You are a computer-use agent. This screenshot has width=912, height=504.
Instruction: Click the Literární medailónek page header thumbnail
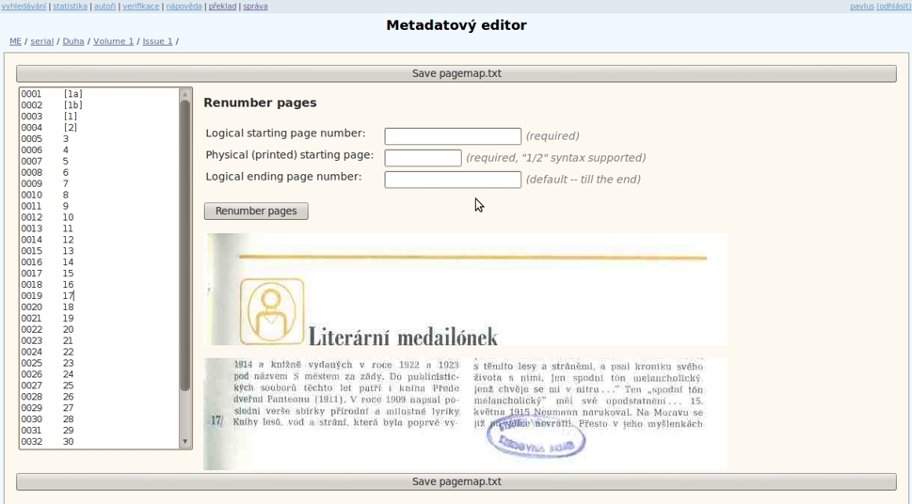pos(467,290)
